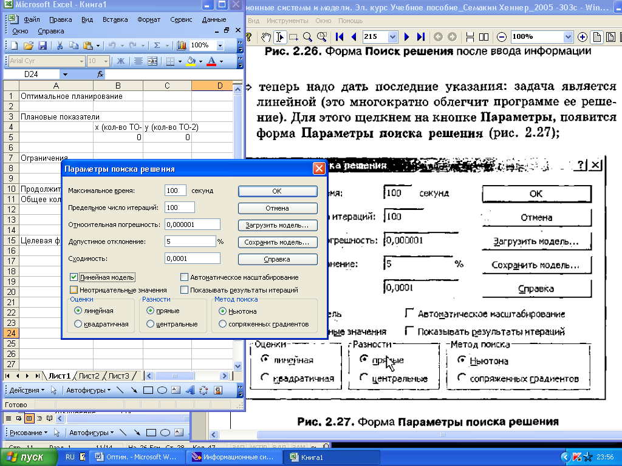This screenshot has height=466, width=622.
Task: Switch to Лист2 sheet tab
Action: pyautogui.click(x=89, y=376)
